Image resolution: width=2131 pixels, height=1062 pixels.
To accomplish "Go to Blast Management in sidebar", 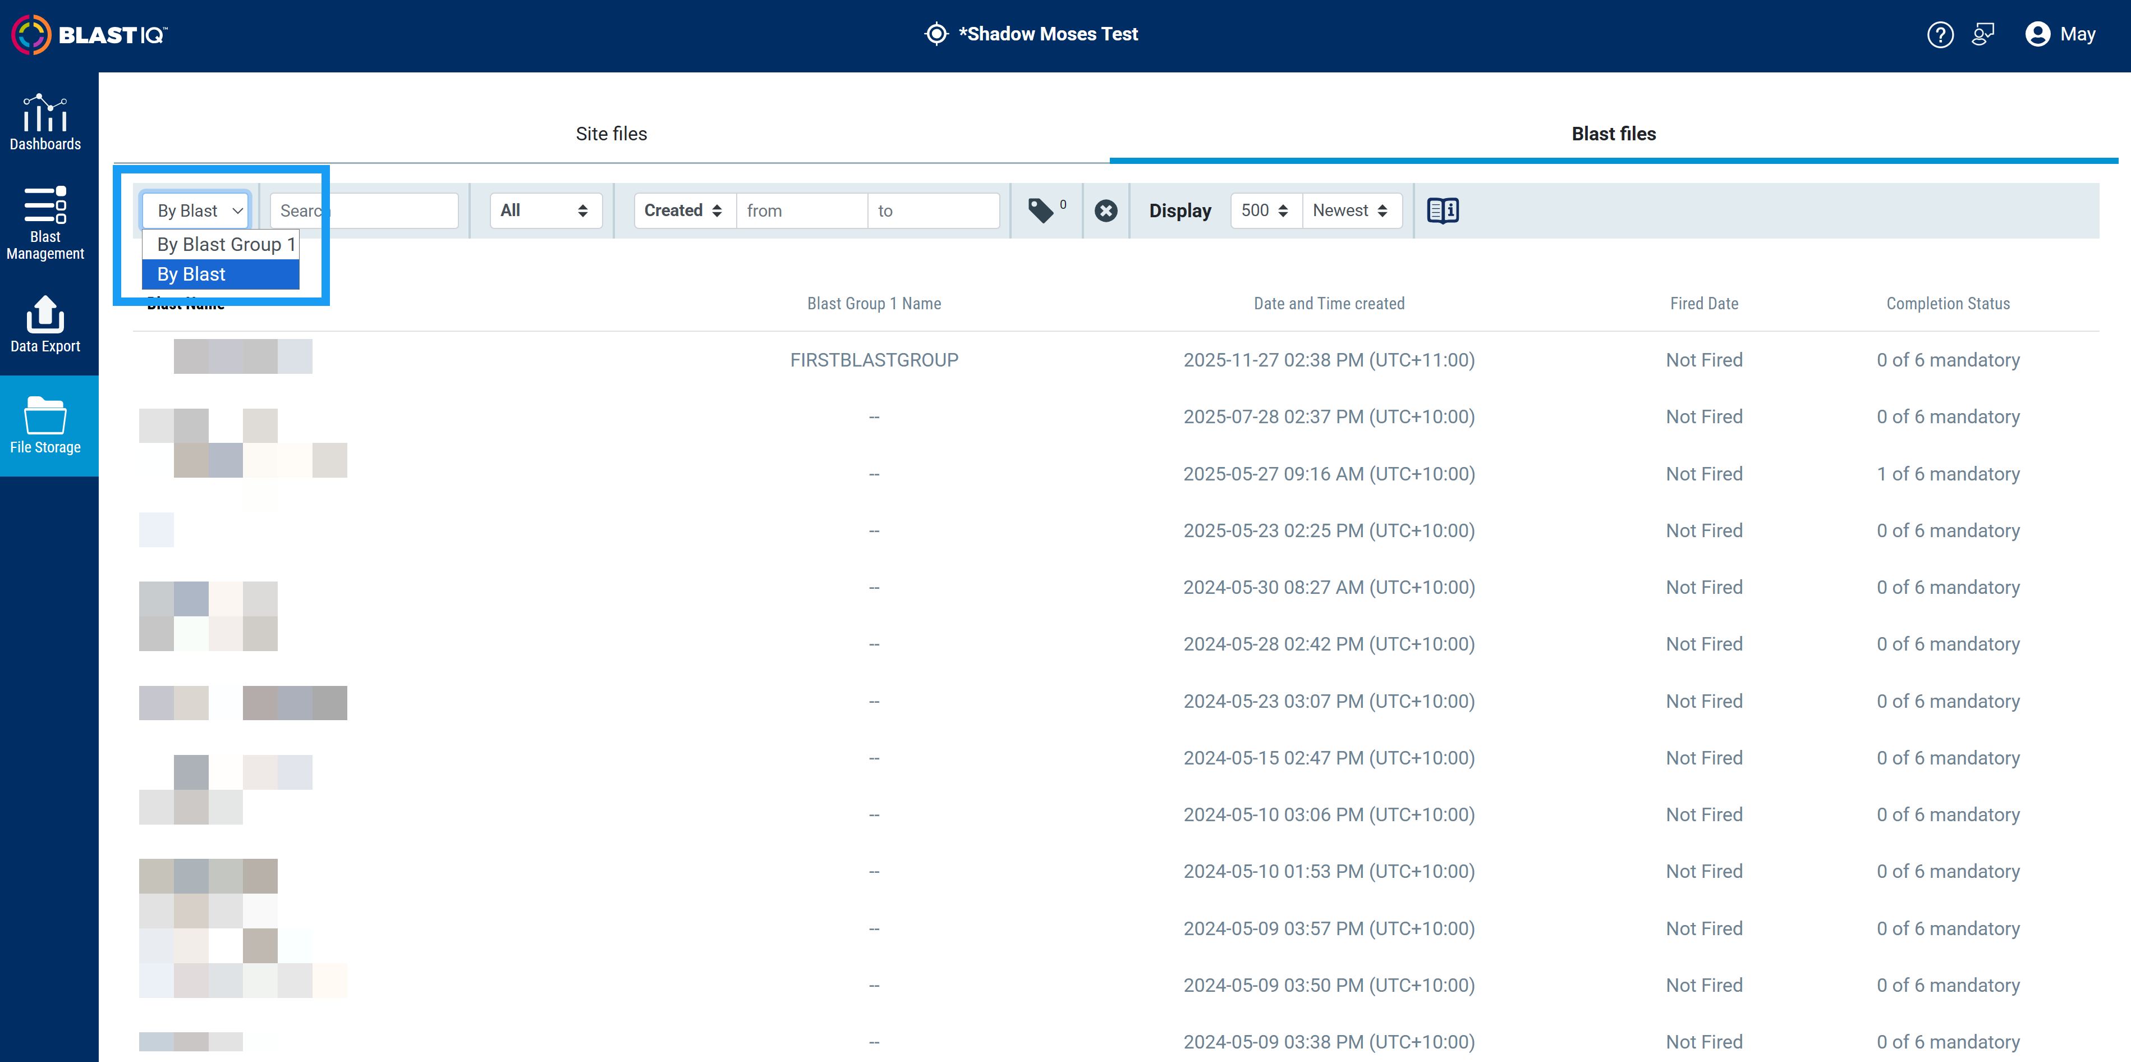I will 45,223.
